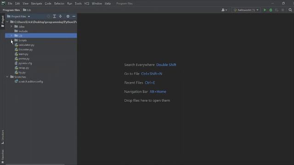Open the Edit menu

[17, 4]
